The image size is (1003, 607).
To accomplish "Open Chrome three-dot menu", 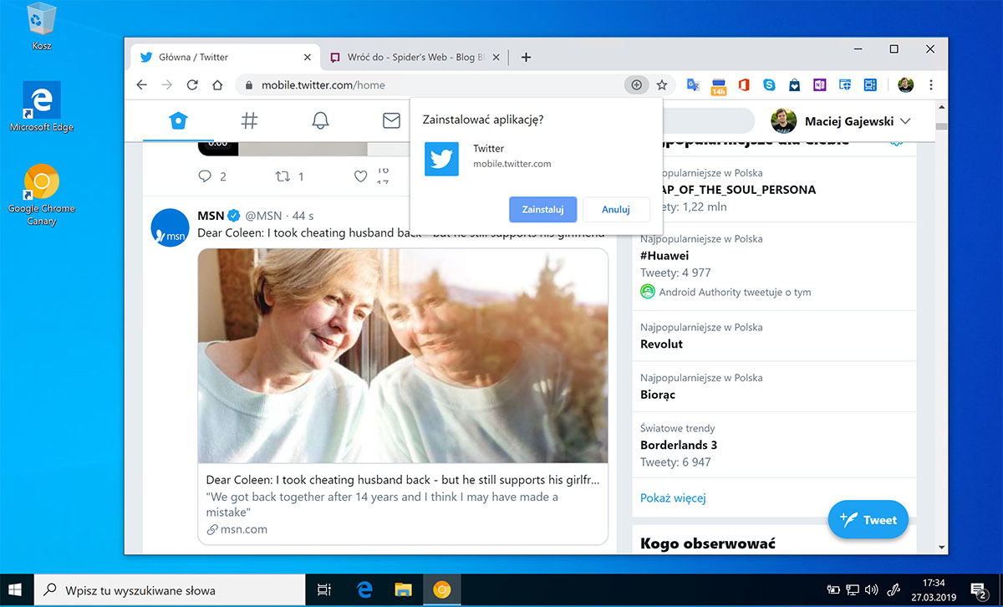I will click(930, 84).
